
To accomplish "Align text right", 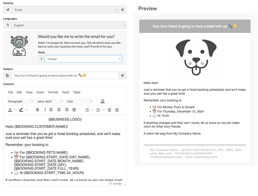I will pos(67,110).
